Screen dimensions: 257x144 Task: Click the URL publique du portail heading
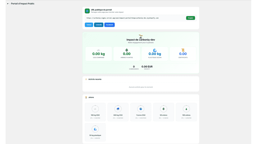point(101,10)
